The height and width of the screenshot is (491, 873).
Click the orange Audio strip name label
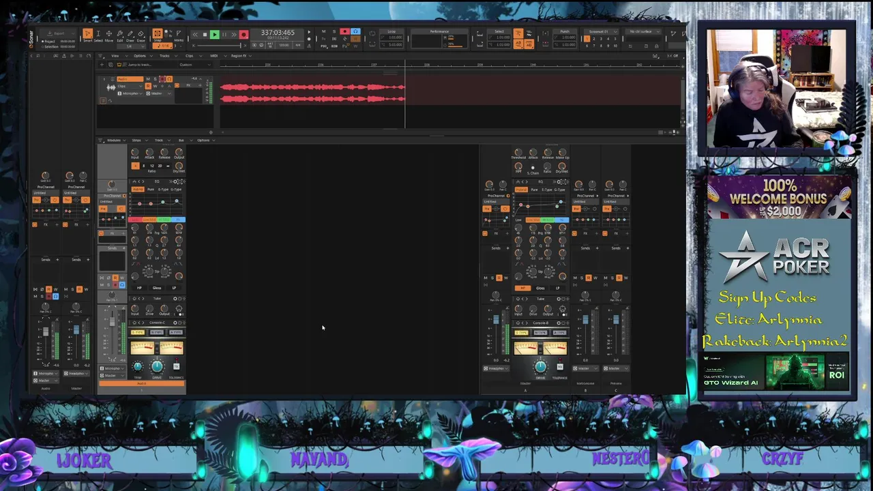pyautogui.click(x=141, y=383)
